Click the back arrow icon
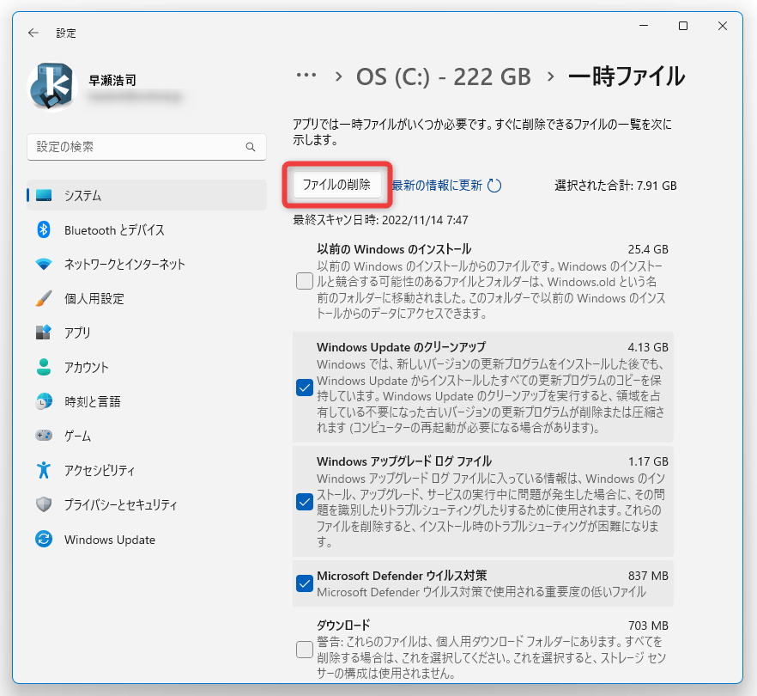The height and width of the screenshot is (696, 757). pyautogui.click(x=33, y=33)
